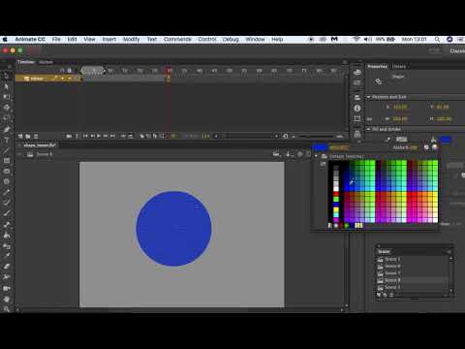Viewport: 465px width, 349px height.
Task: Toggle width and height lock link
Action: point(369,119)
